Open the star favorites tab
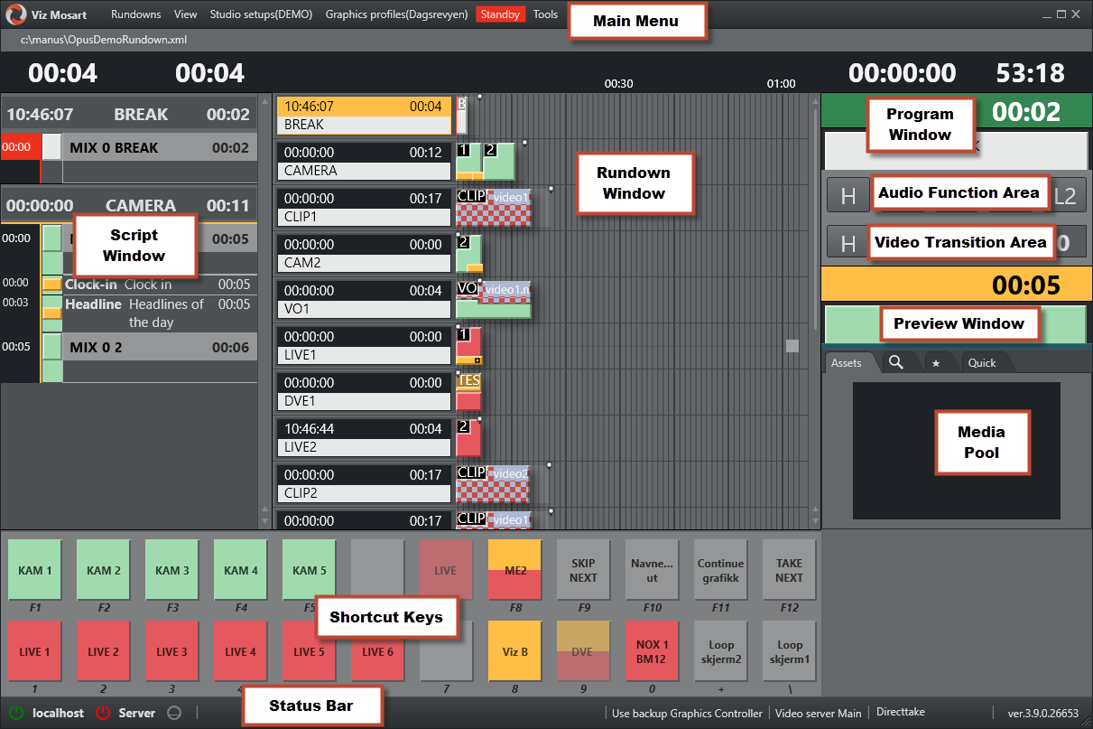This screenshot has height=729, width=1093. pyautogui.click(x=936, y=363)
